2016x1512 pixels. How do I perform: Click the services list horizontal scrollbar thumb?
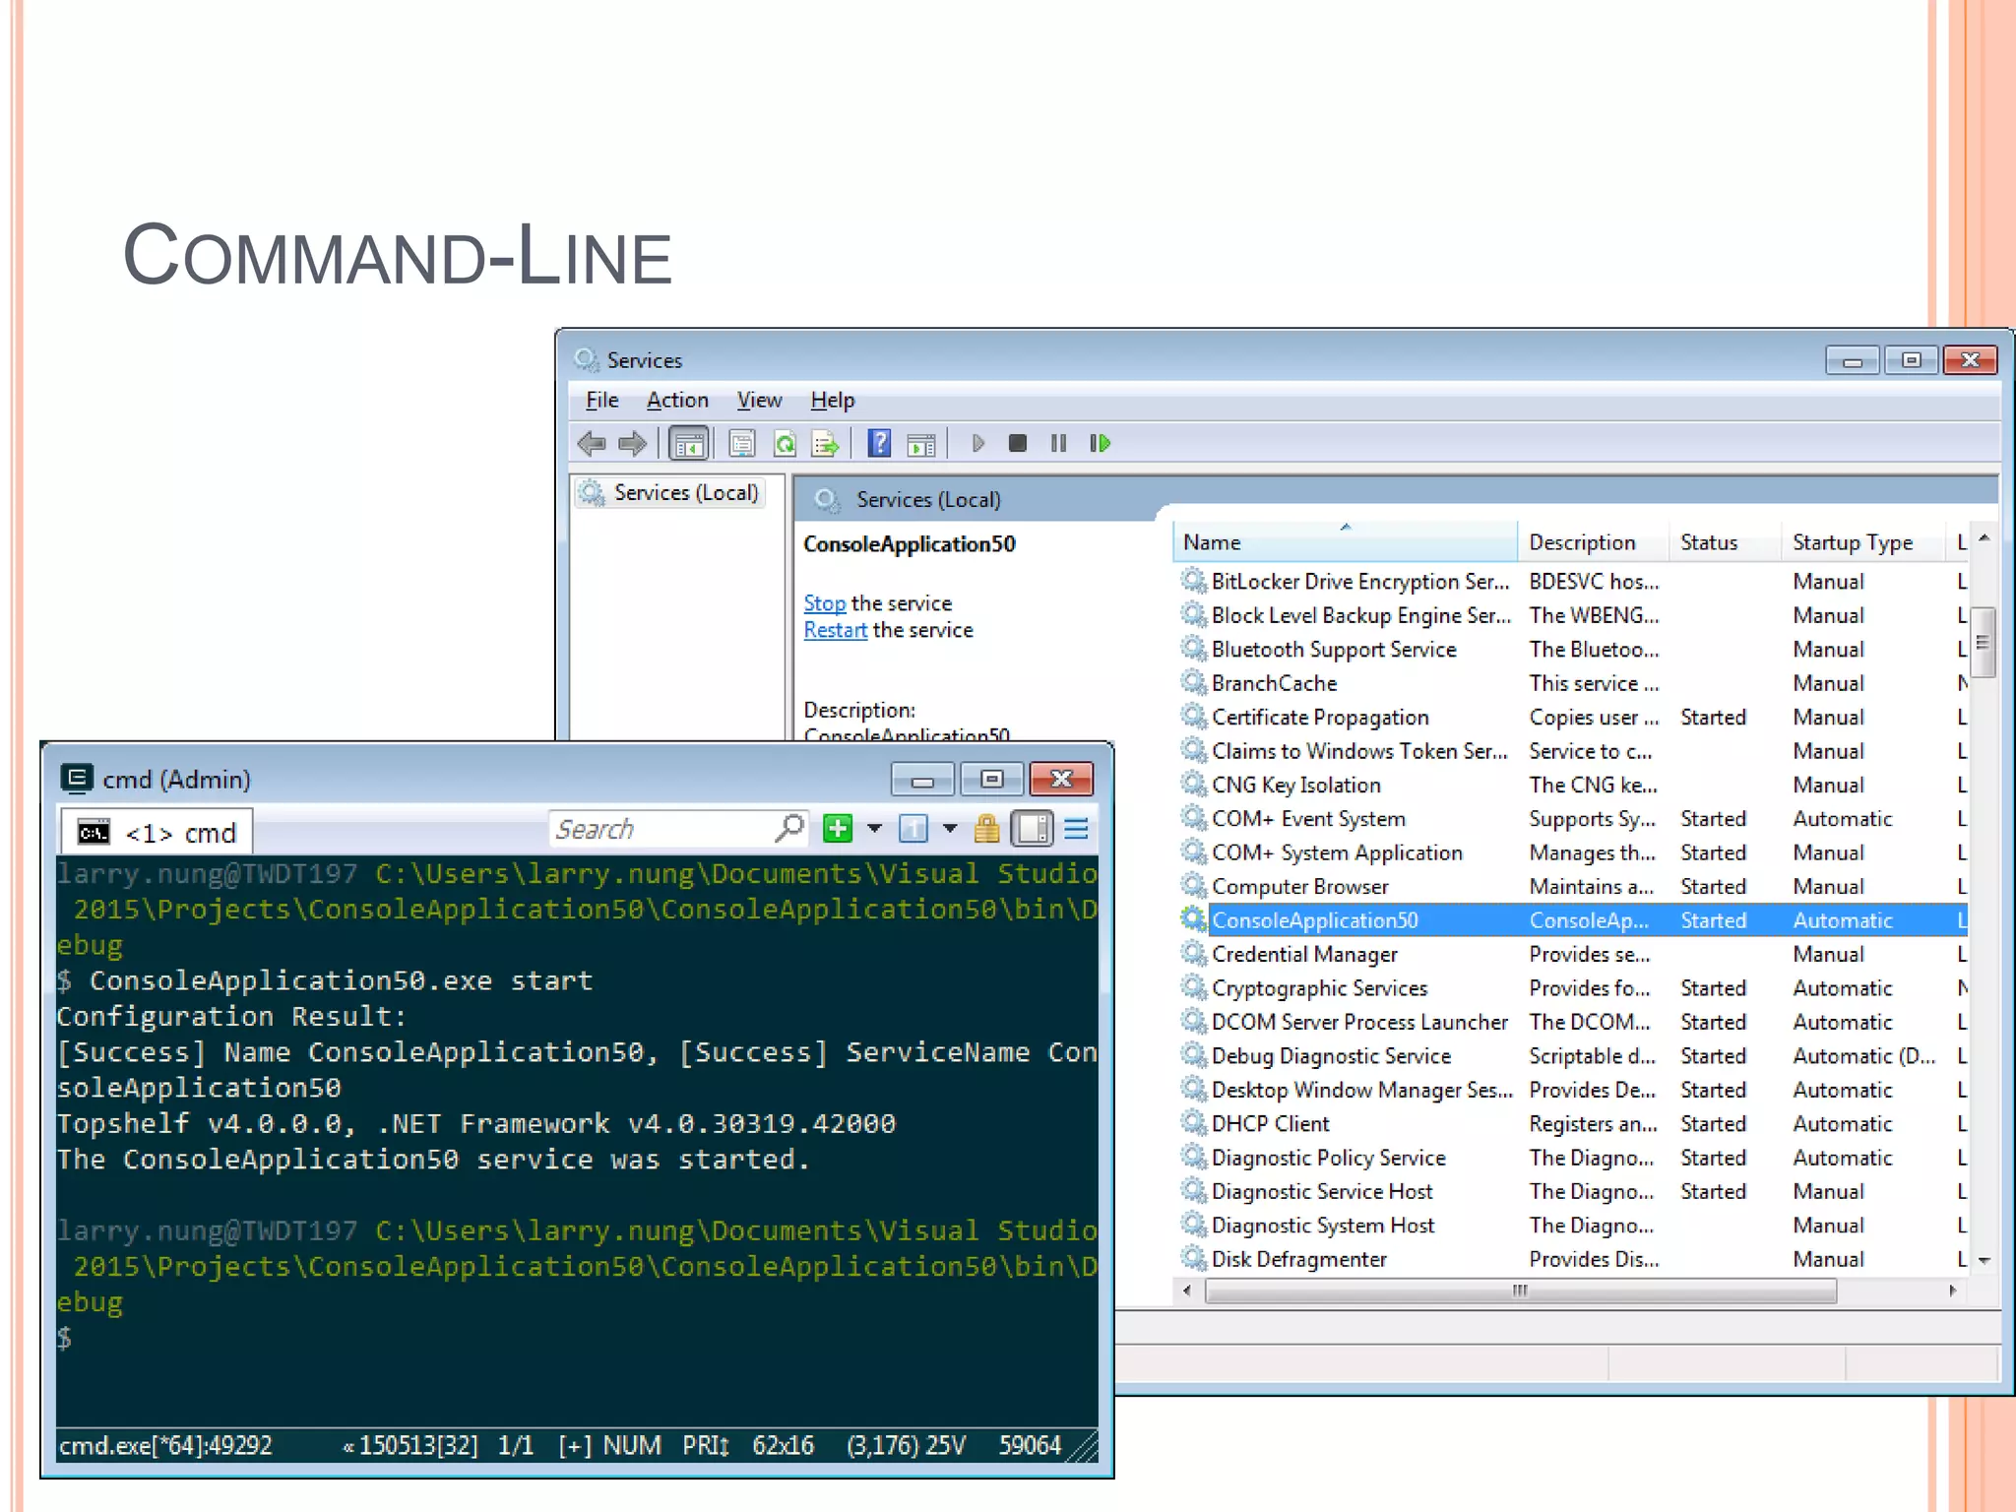1520,1291
